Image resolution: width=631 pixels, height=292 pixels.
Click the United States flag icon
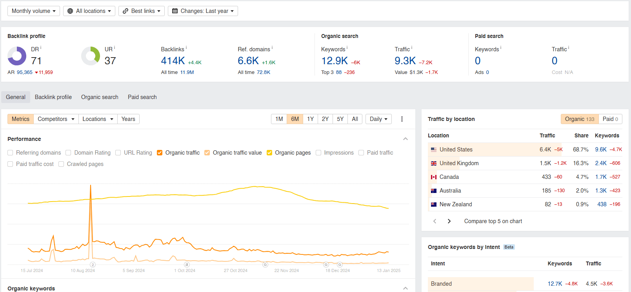(434, 150)
